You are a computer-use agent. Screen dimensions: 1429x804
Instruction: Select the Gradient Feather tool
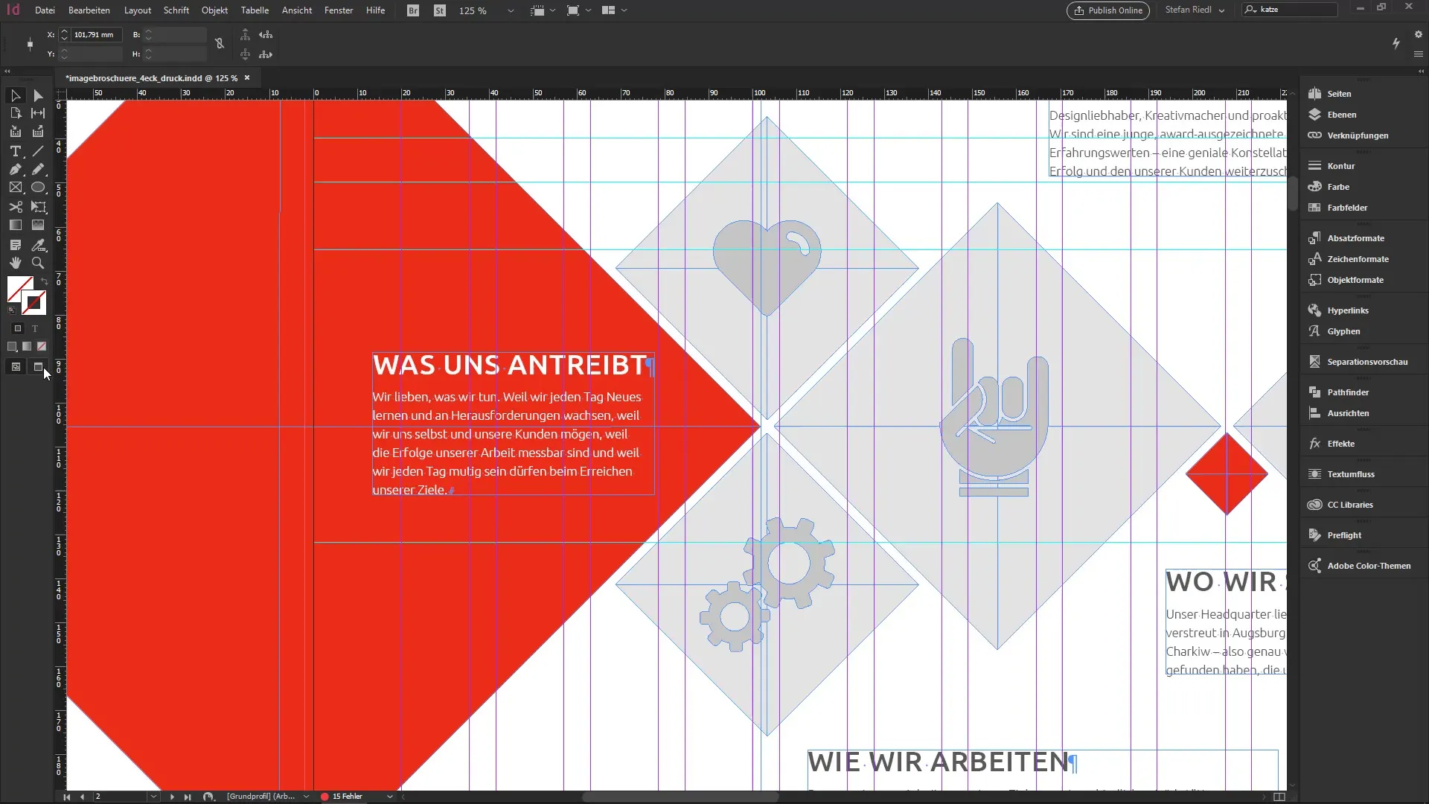[38, 225]
